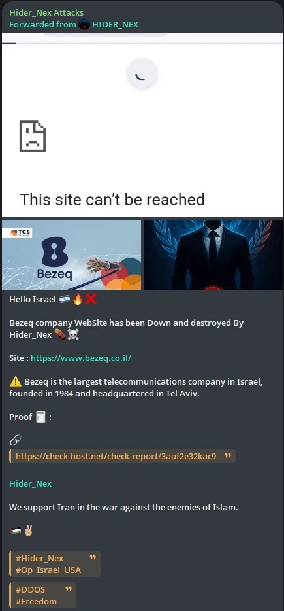Open the HIDER_NEX channel avatar icon

point(84,25)
